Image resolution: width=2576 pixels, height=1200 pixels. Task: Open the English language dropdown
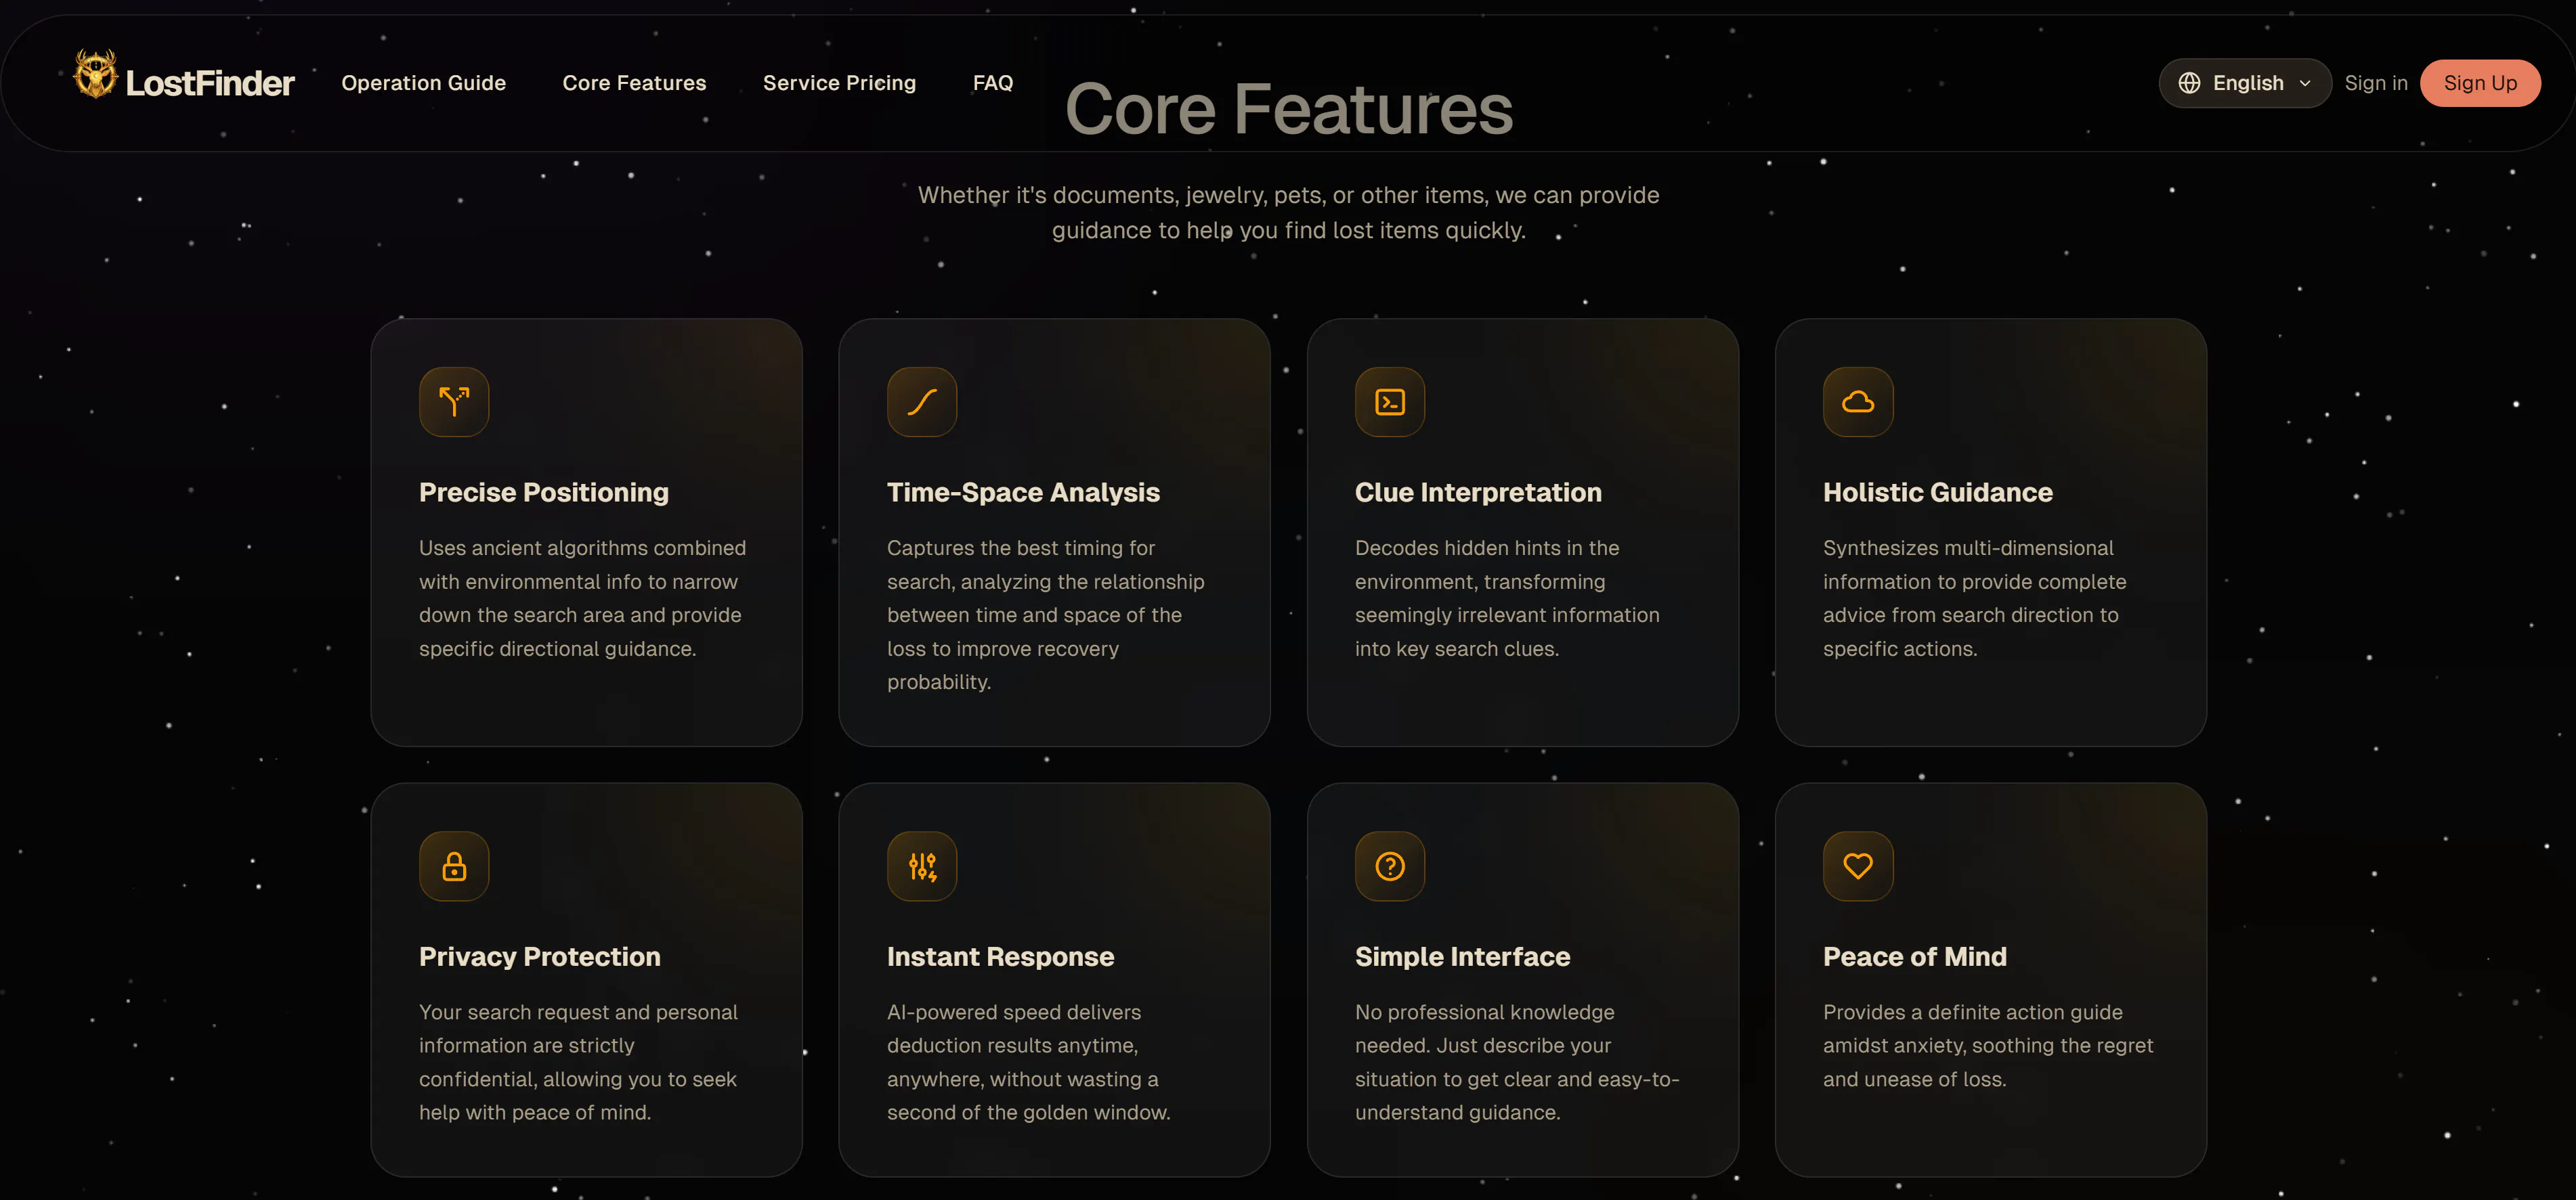pos(2245,83)
